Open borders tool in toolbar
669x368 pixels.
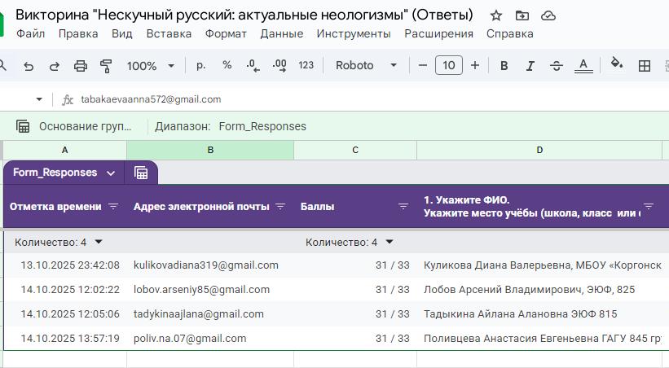[x=645, y=66]
